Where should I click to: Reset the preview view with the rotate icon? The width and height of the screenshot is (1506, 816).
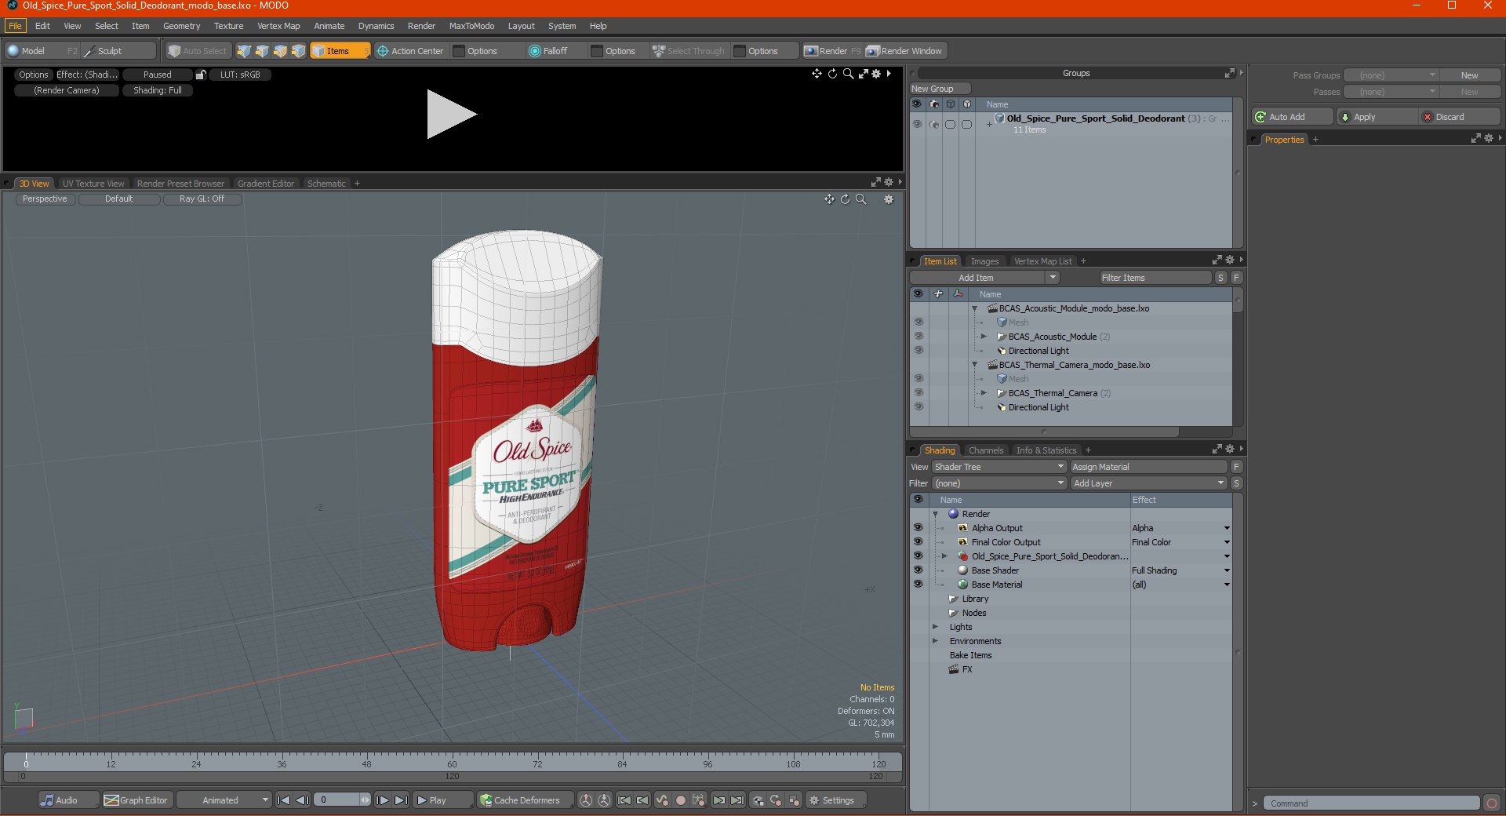(x=832, y=74)
